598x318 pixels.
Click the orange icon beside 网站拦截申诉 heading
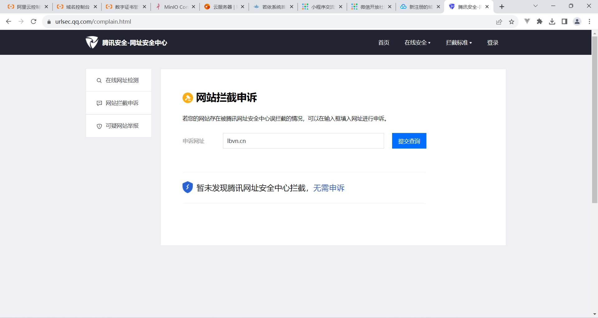tap(188, 98)
